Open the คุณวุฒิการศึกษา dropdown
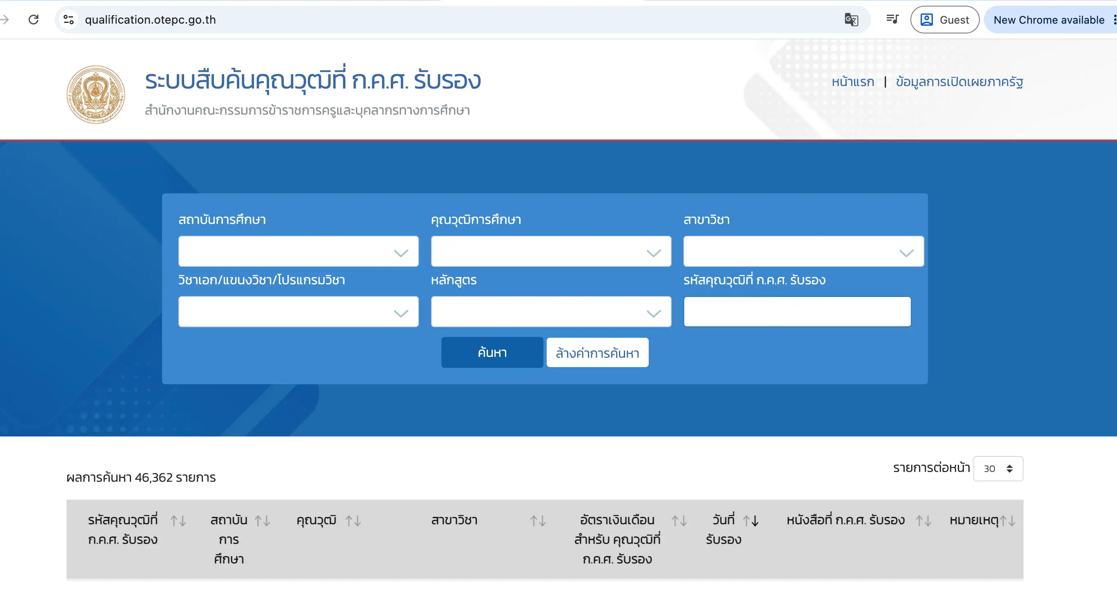The image size is (1117, 589). 551,251
